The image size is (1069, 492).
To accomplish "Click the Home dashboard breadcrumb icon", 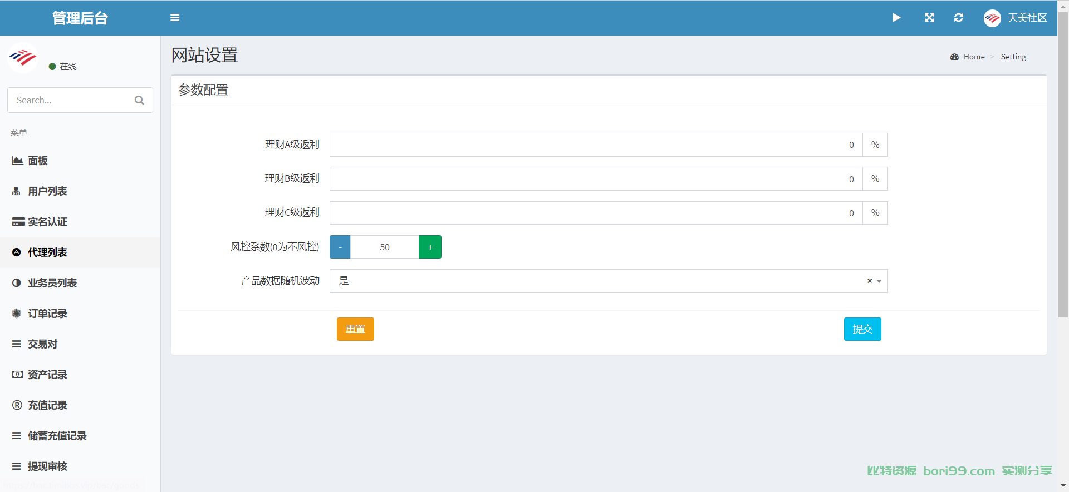I will point(954,57).
